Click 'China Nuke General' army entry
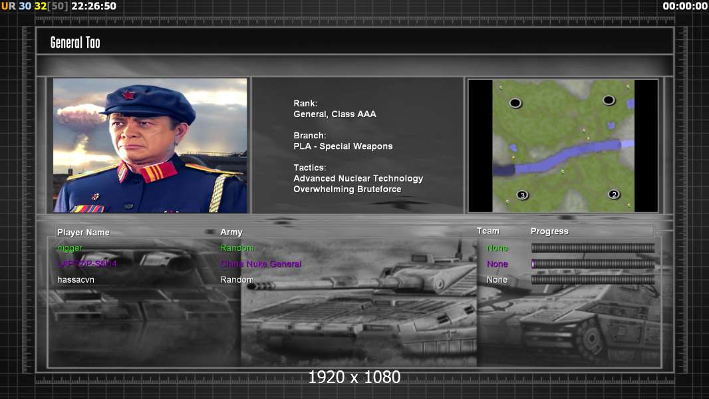This screenshot has height=399, width=709. 261,264
